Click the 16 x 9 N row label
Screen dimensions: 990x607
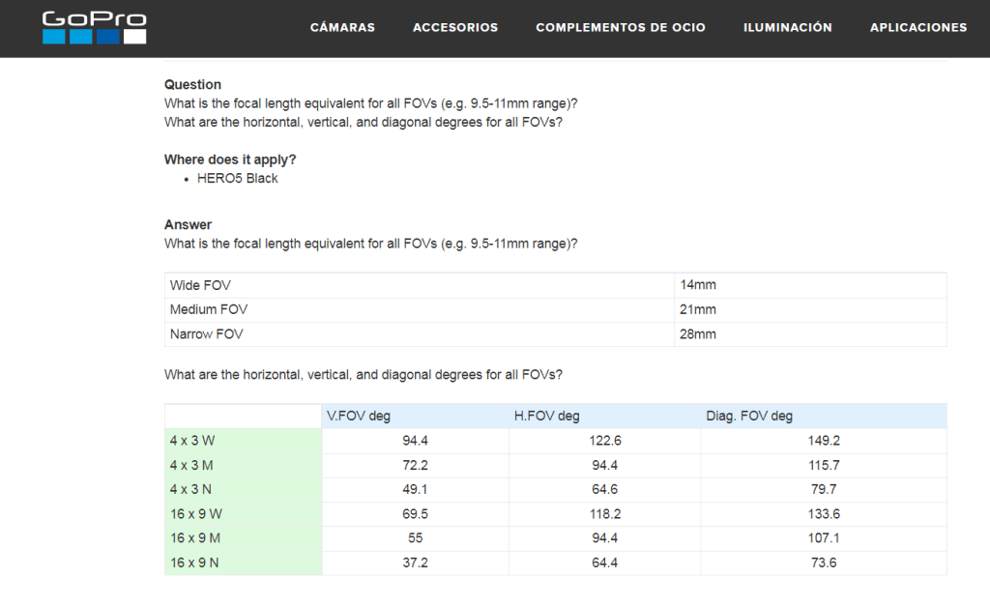(x=196, y=563)
